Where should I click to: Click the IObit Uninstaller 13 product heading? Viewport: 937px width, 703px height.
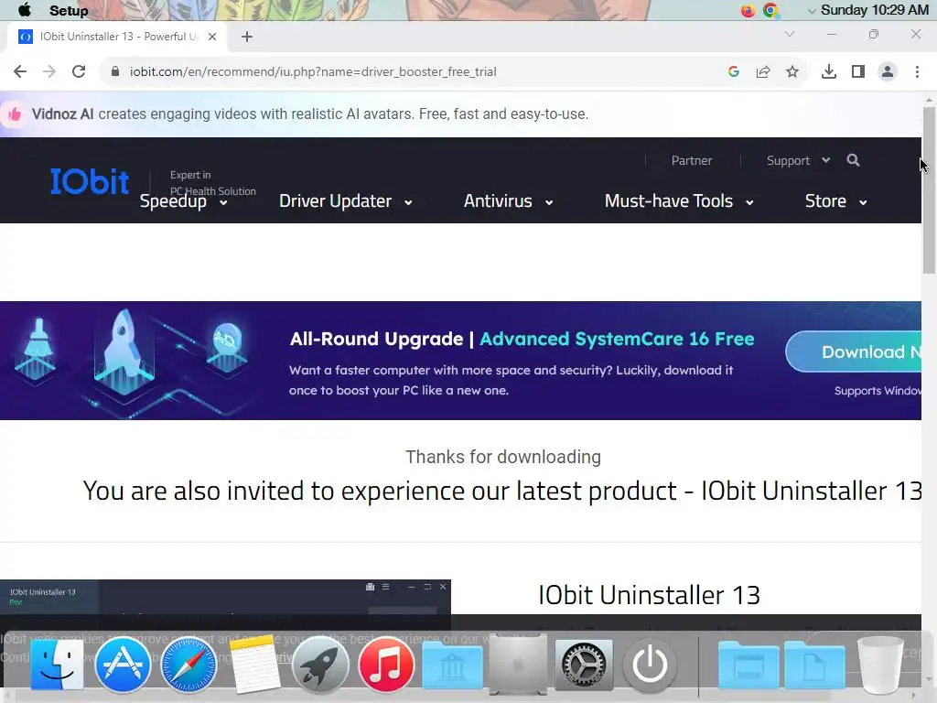[x=649, y=595]
